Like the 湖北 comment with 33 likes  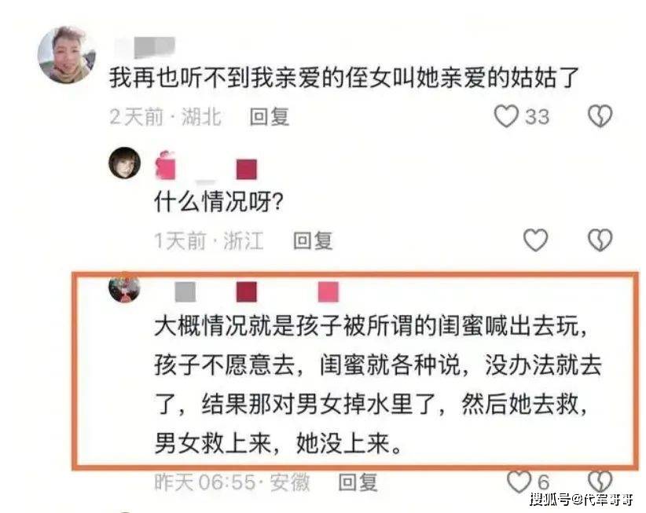pyautogui.click(x=506, y=116)
